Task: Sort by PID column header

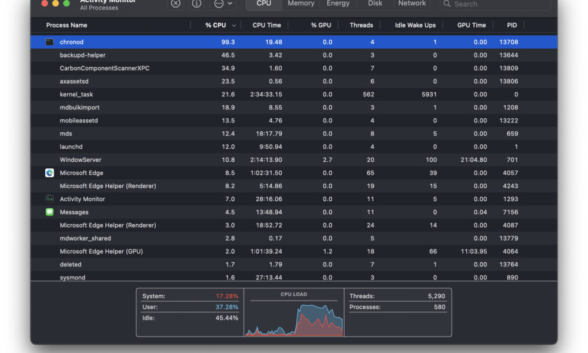Action: tap(512, 25)
